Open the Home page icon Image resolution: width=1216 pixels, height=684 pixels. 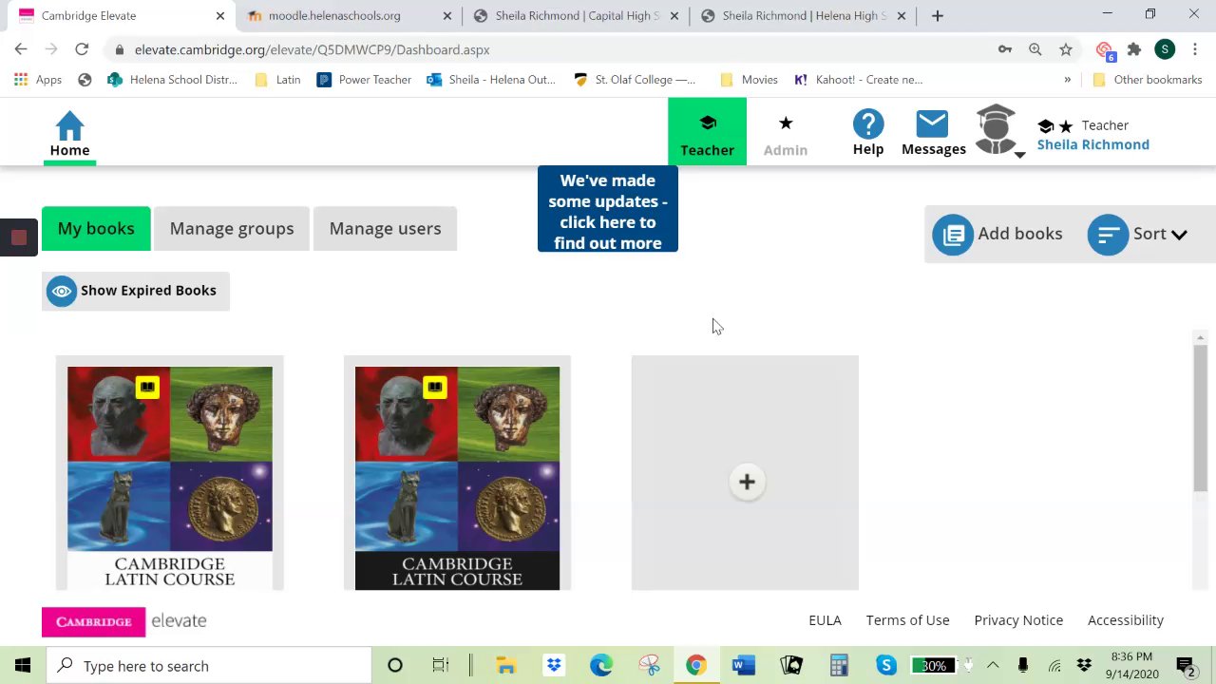(x=69, y=133)
